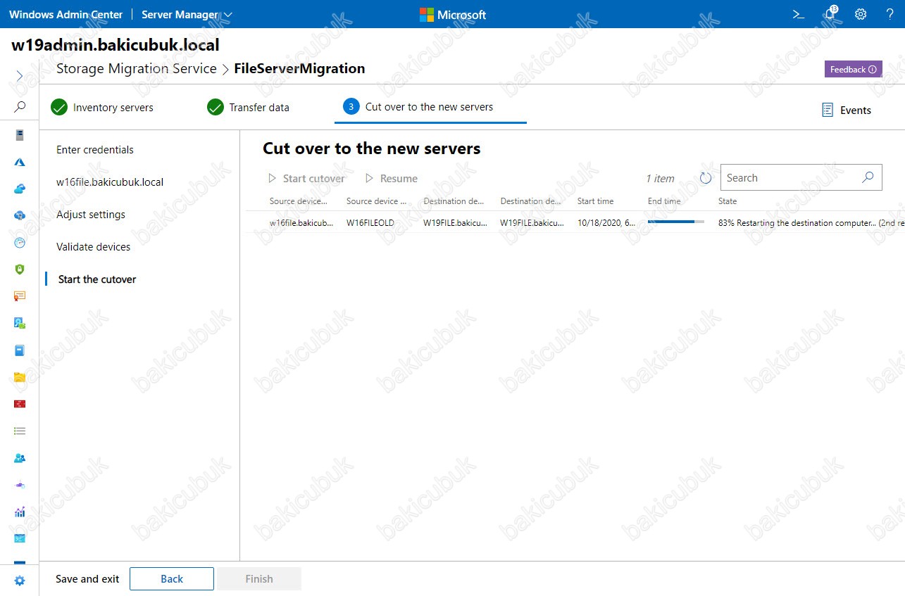Select Validate devices in the step list
This screenshot has height=596, width=905.
(x=94, y=247)
